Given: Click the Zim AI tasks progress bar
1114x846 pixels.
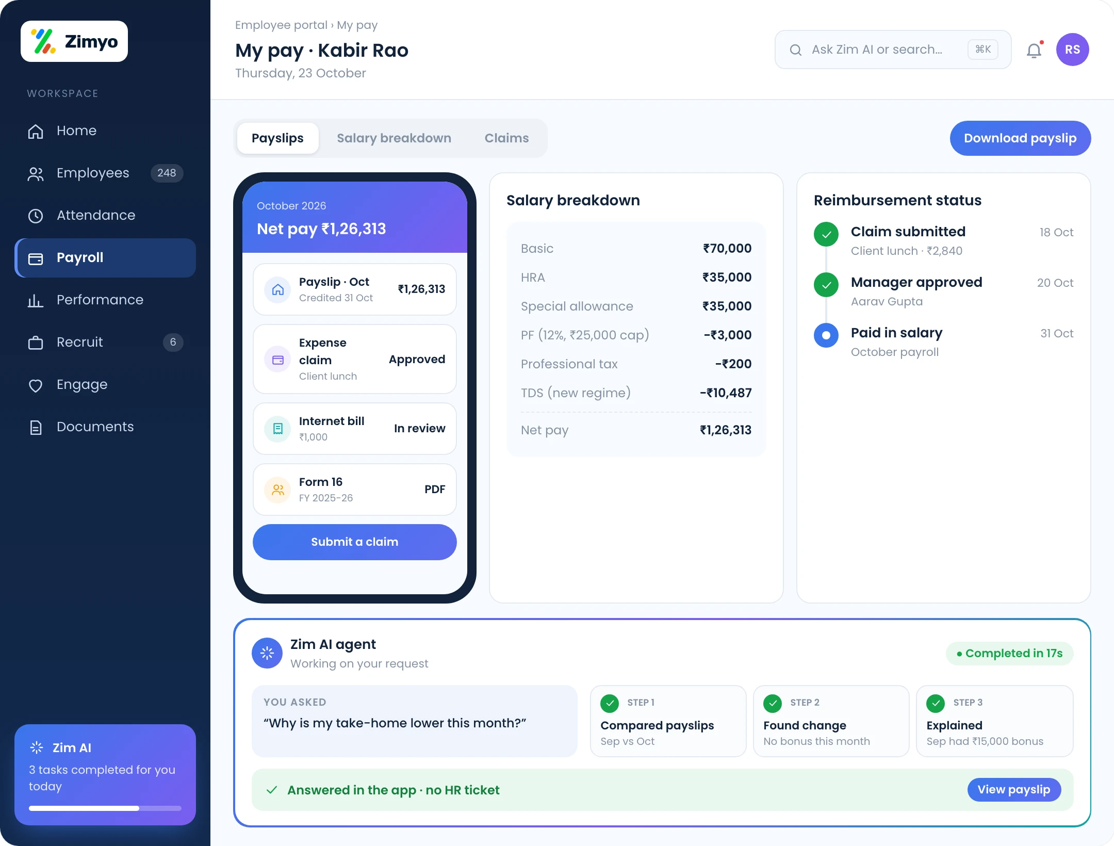Looking at the screenshot, I should tap(105, 808).
